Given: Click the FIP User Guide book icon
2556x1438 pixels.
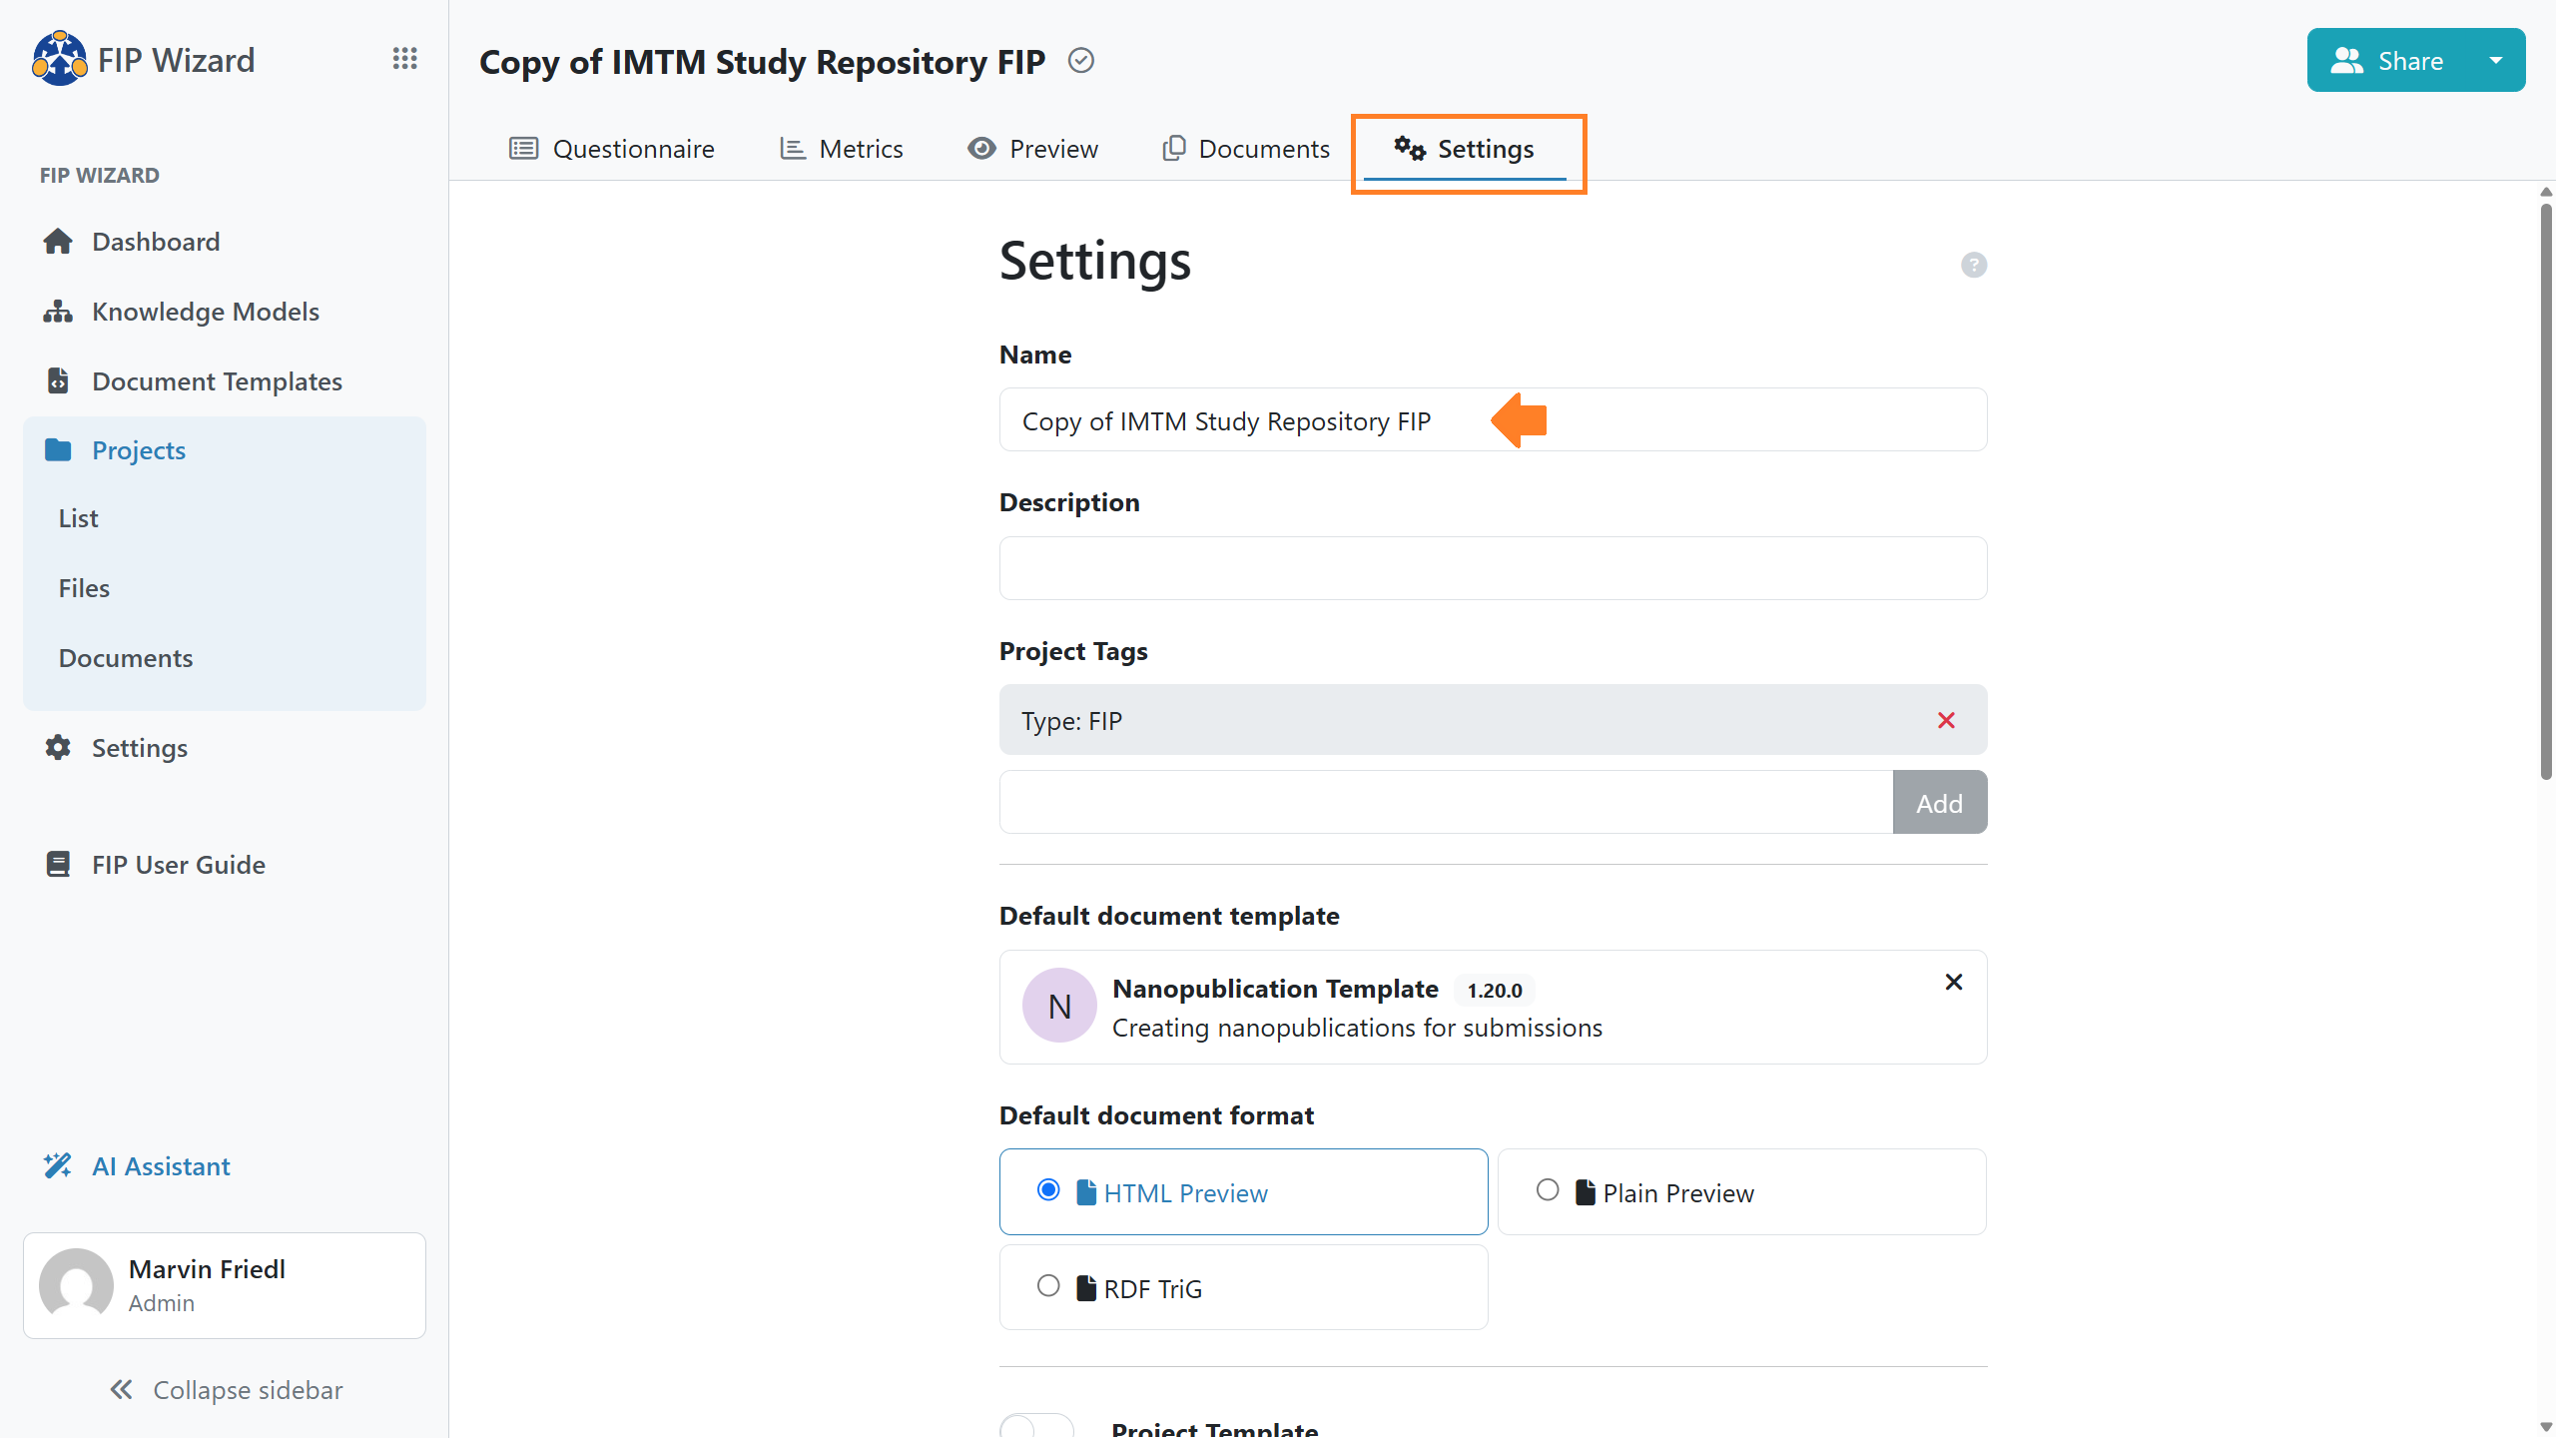Looking at the screenshot, I should click(x=58, y=864).
